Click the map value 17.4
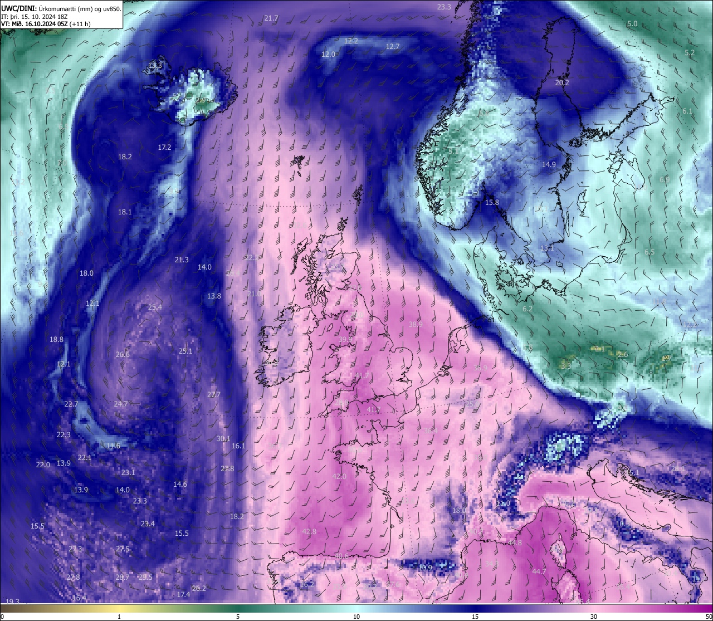This screenshot has width=713, height=621. point(183,595)
